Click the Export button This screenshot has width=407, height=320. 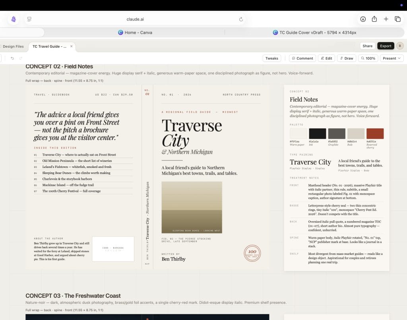[x=386, y=46]
